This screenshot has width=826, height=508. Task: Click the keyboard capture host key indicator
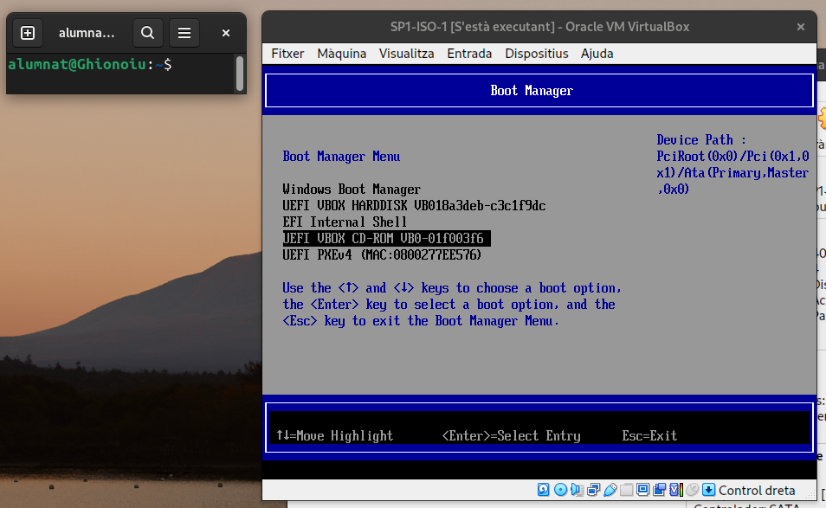(709, 491)
